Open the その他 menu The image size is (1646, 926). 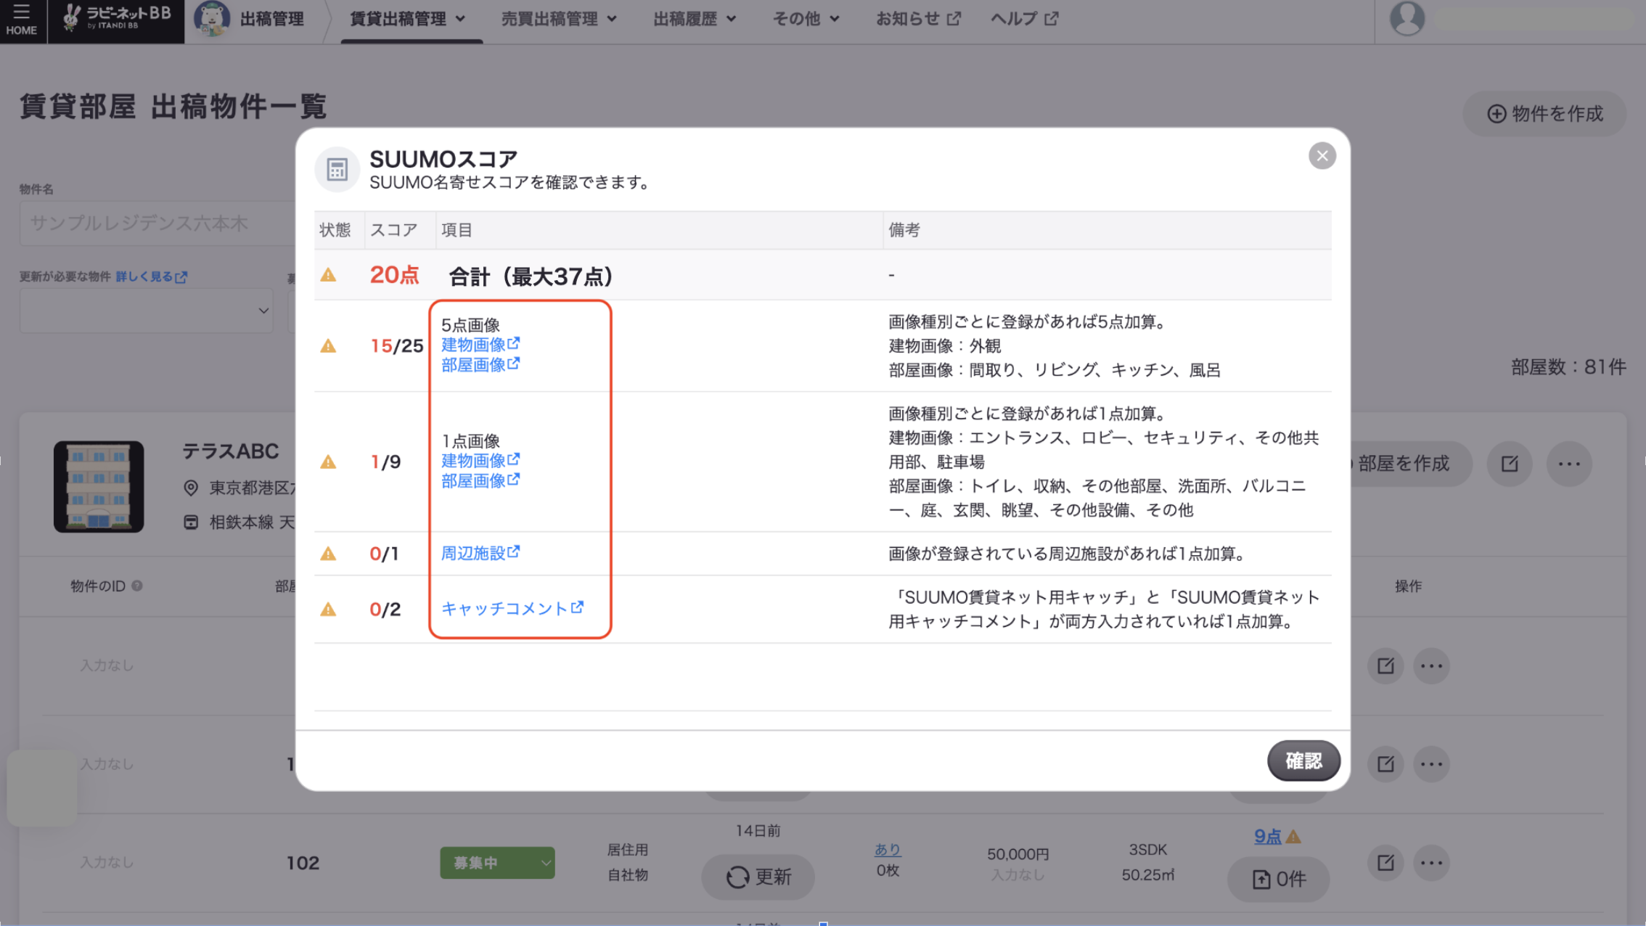pos(806,19)
